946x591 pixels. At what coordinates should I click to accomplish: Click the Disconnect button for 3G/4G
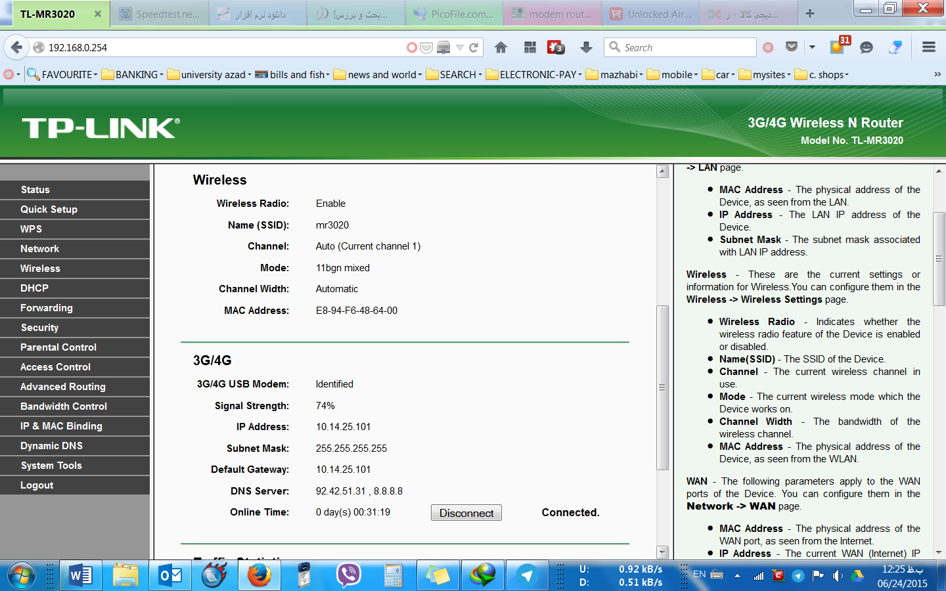click(x=466, y=513)
